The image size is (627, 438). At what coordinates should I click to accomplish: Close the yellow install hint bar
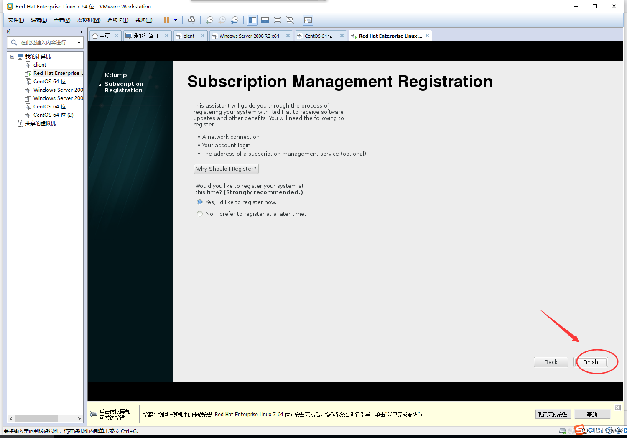pyautogui.click(x=618, y=407)
